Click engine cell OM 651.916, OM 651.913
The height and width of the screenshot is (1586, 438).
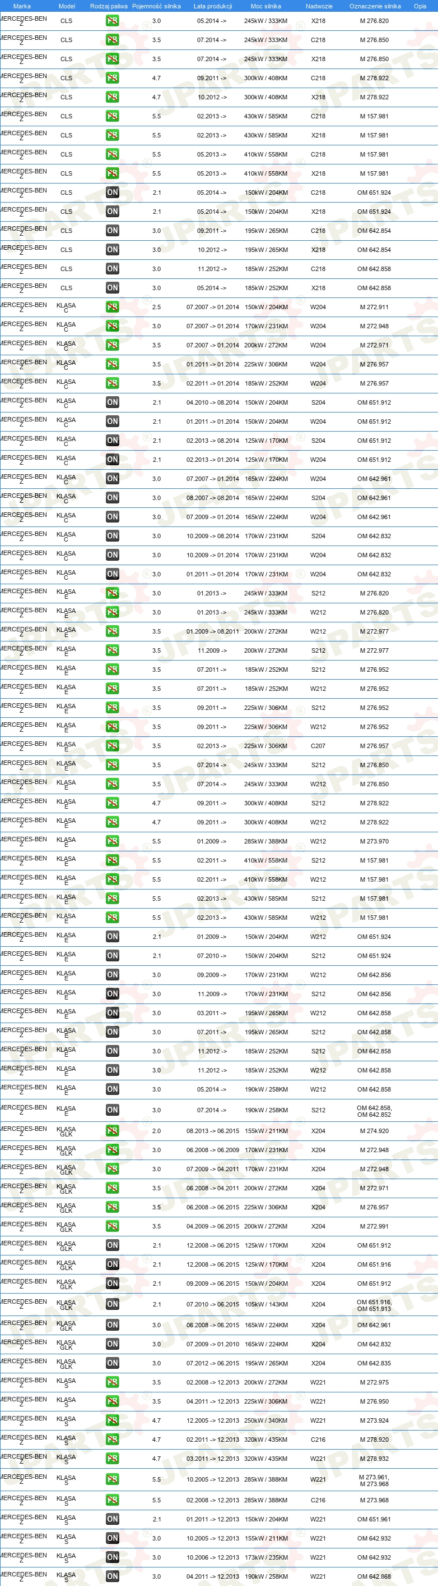coord(374,1305)
